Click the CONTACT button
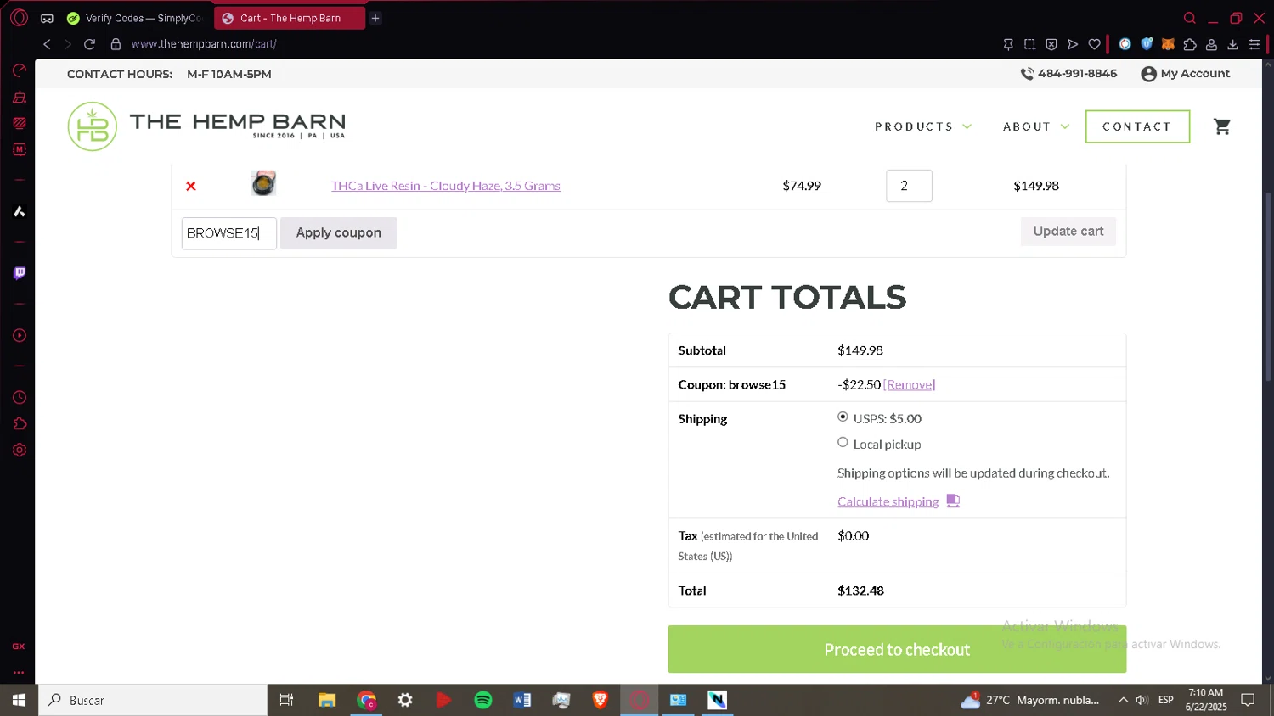This screenshot has width=1274, height=716. [1137, 126]
